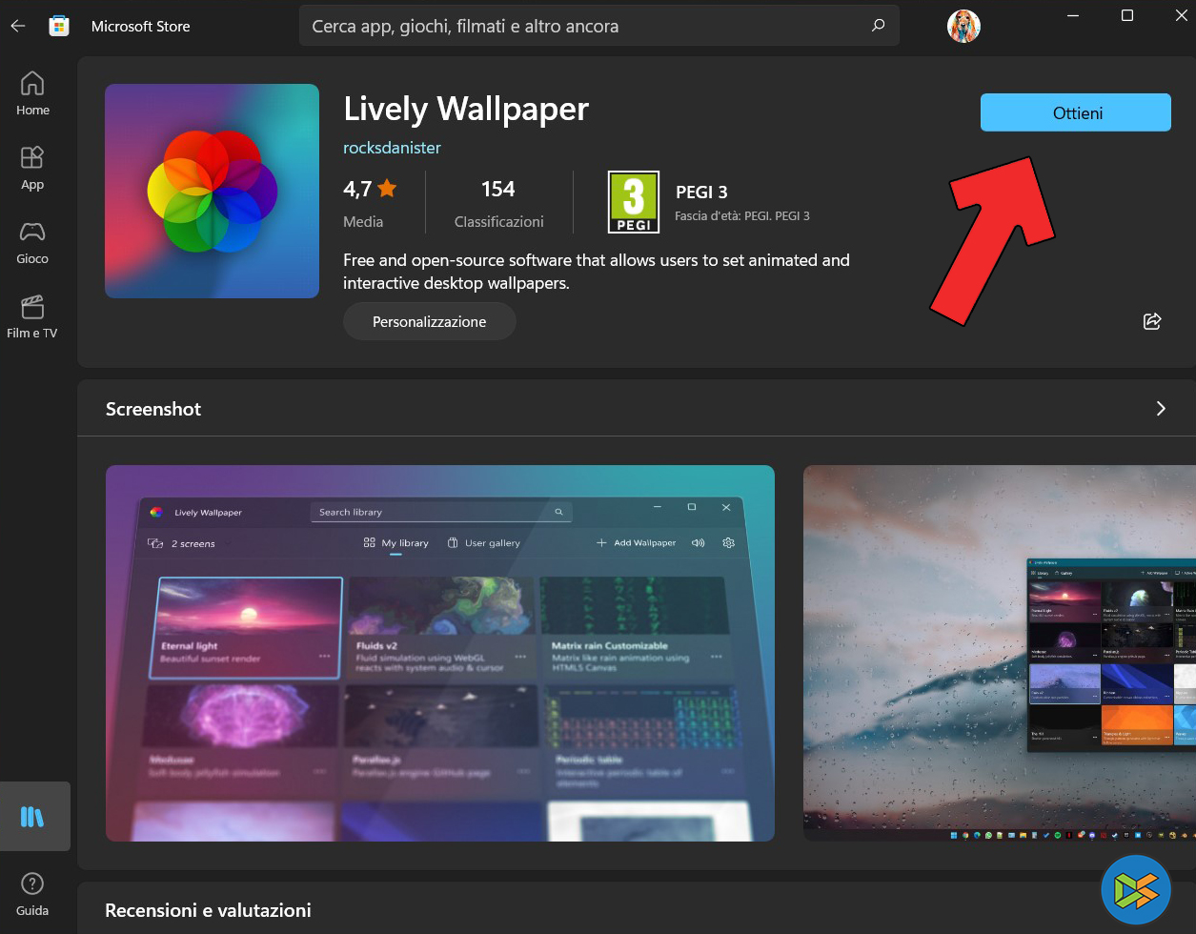Click the 4,7 Media rating

coord(370,203)
